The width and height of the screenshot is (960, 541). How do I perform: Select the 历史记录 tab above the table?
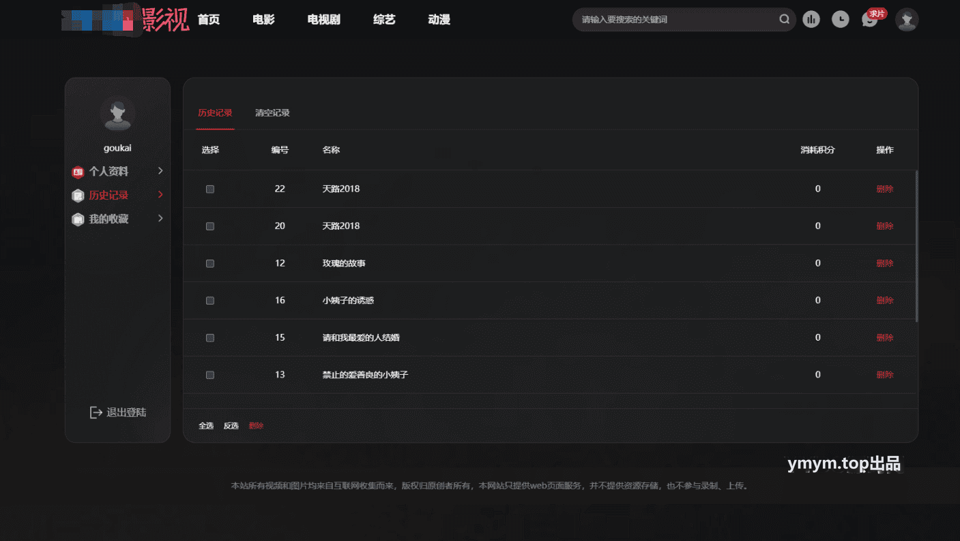tap(215, 113)
